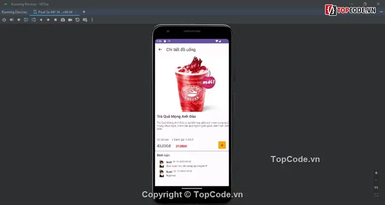Click the 43,000đ original price

164,146
